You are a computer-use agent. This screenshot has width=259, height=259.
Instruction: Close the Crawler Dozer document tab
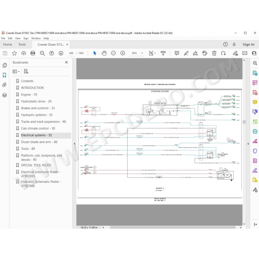67,44
